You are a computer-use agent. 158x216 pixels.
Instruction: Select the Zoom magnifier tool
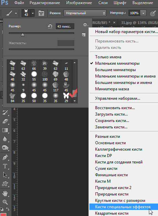coord(5,202)
